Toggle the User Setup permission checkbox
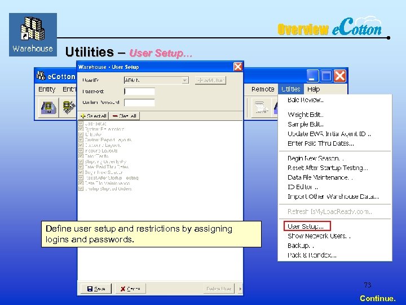Screen dimensions: 406x305 (x=81, y=124)
